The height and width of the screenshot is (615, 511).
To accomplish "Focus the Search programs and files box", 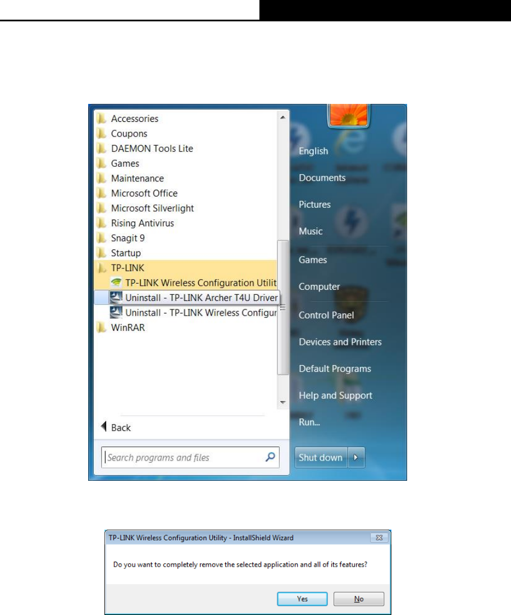I will click(190, 457).
